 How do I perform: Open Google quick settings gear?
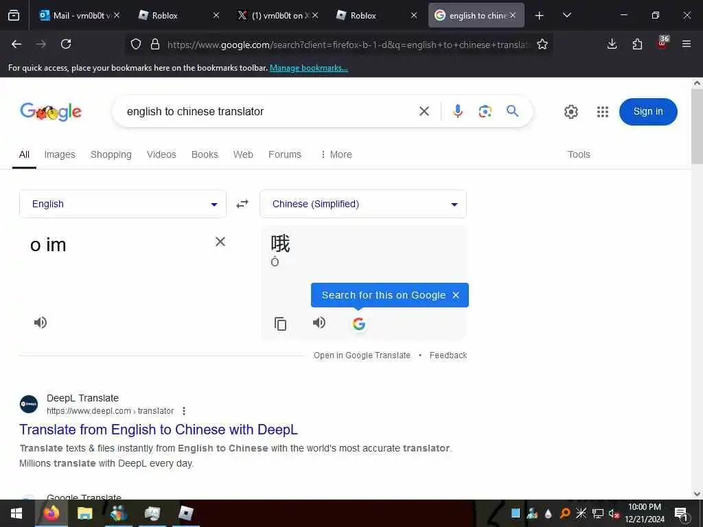click(571, 112)
